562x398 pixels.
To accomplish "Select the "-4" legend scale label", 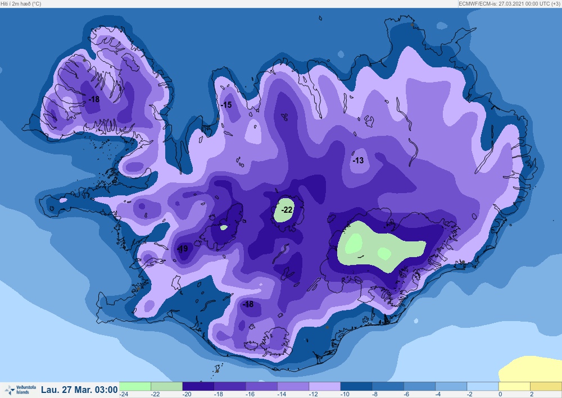I will coord(438,395).
